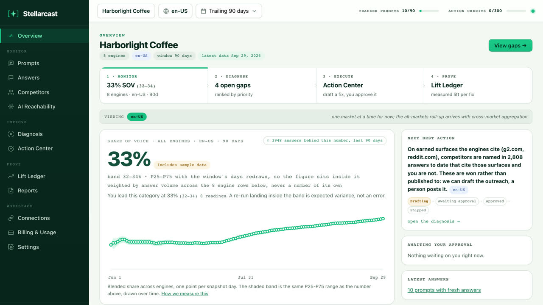Click the action credits progress bar
This screenshot has width=543, height=305.
click(x=516, y=11)
